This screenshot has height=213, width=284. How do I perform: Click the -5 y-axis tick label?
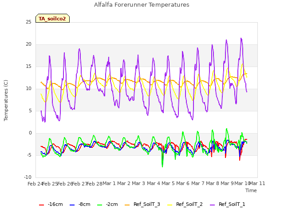tap(29, 155)
